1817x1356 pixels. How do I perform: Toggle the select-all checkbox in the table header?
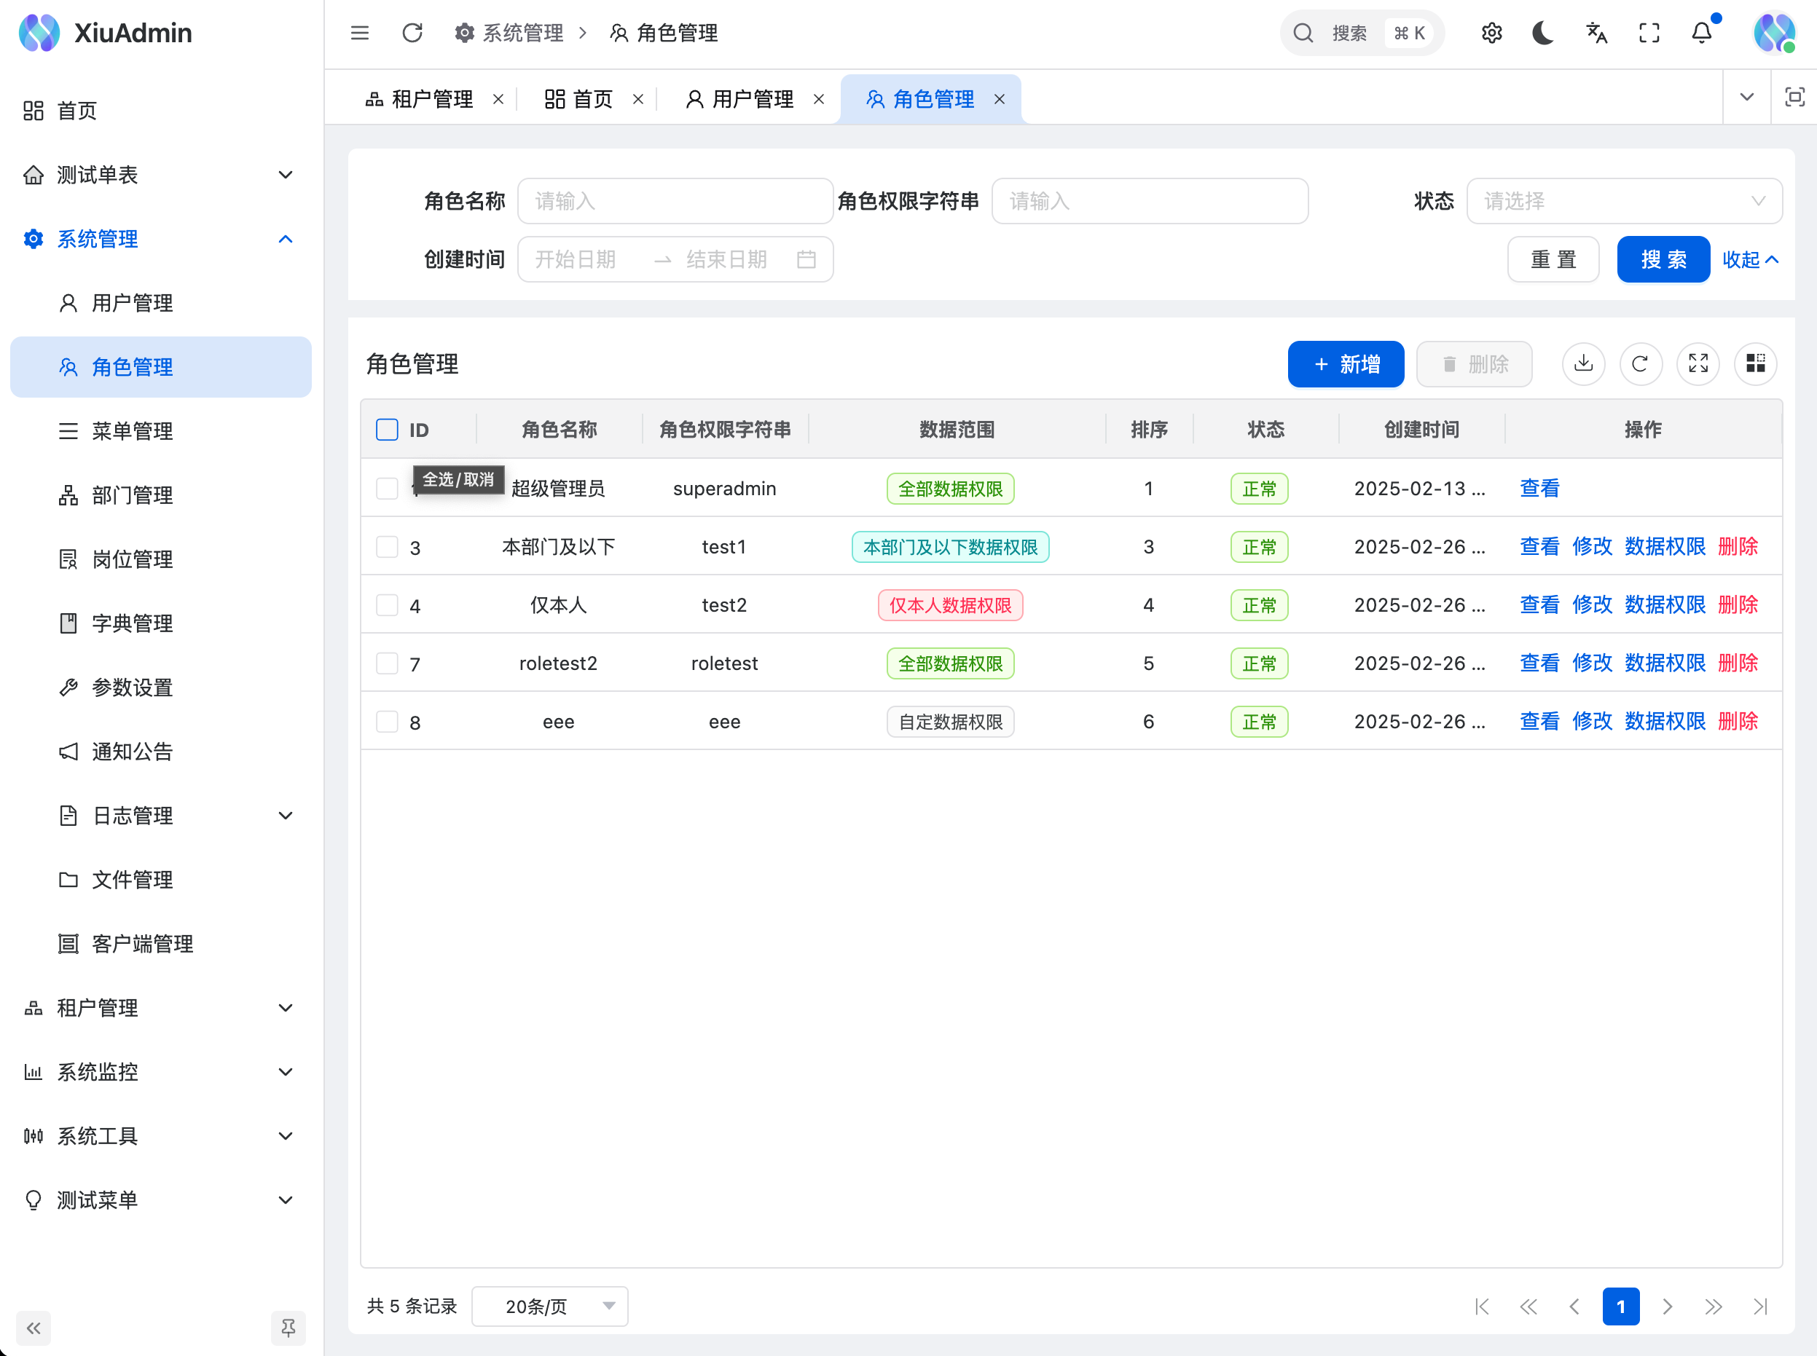tap(386, 428)
